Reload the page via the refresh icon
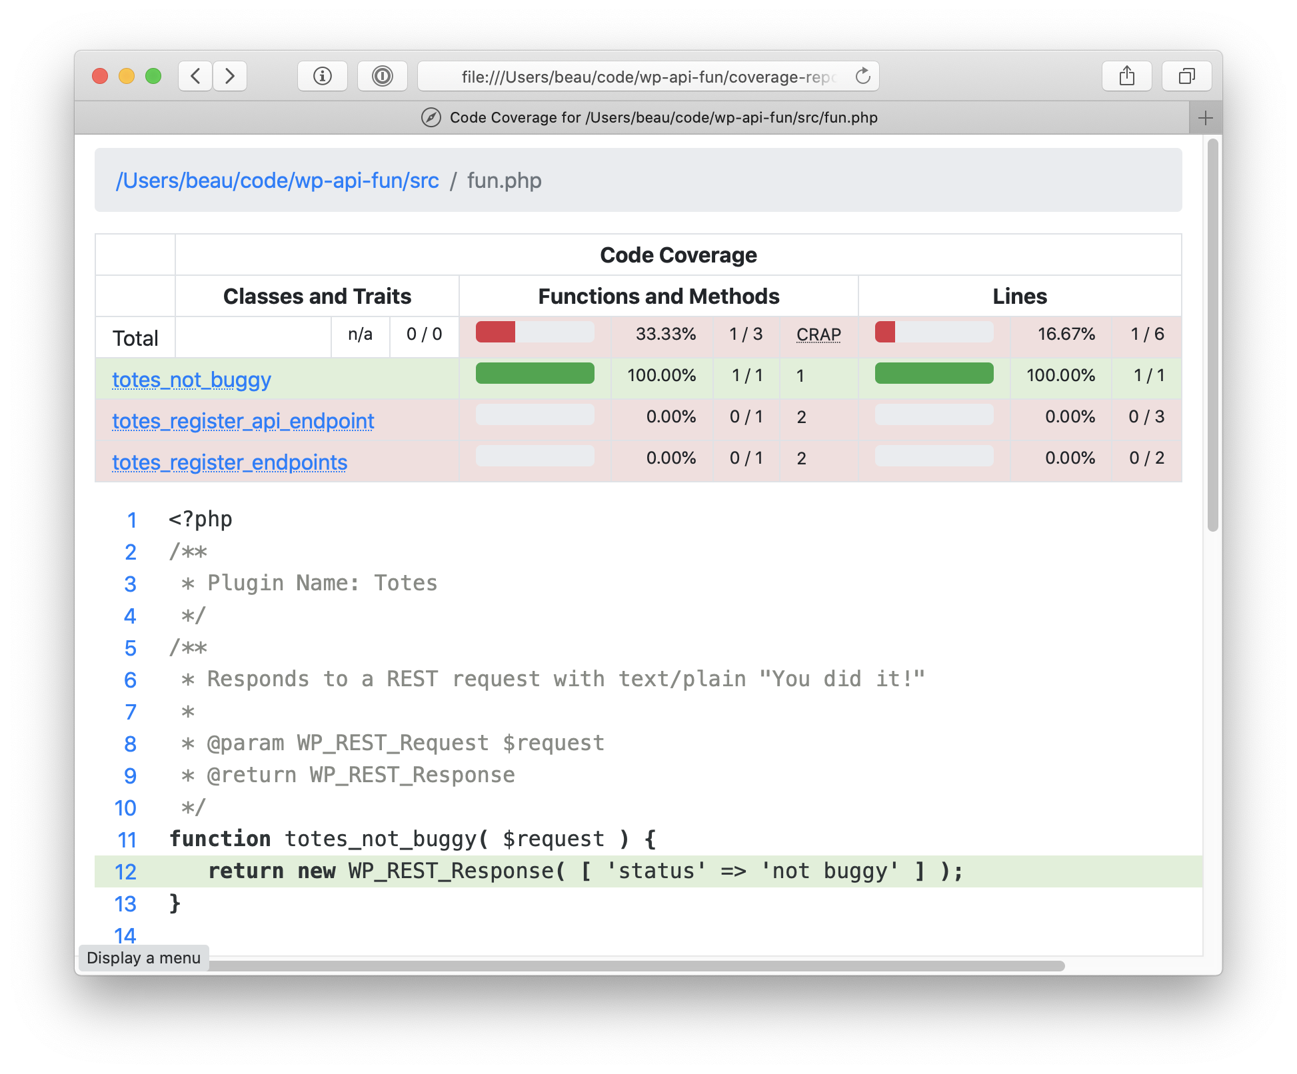Screen dimensions: 1297x1074 click(x=863, y=76)
